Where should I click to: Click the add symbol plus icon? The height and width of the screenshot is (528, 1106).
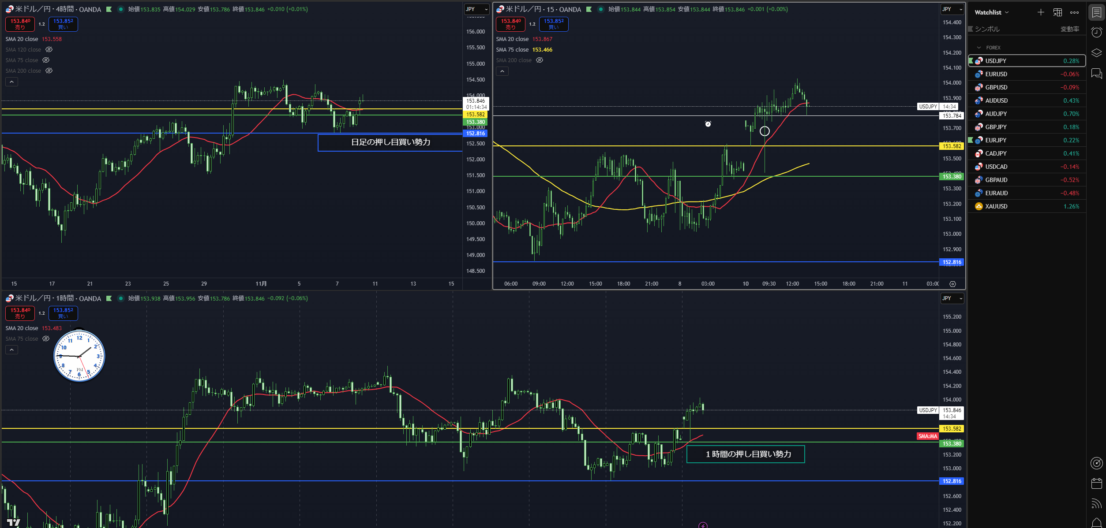(1041, 12)
